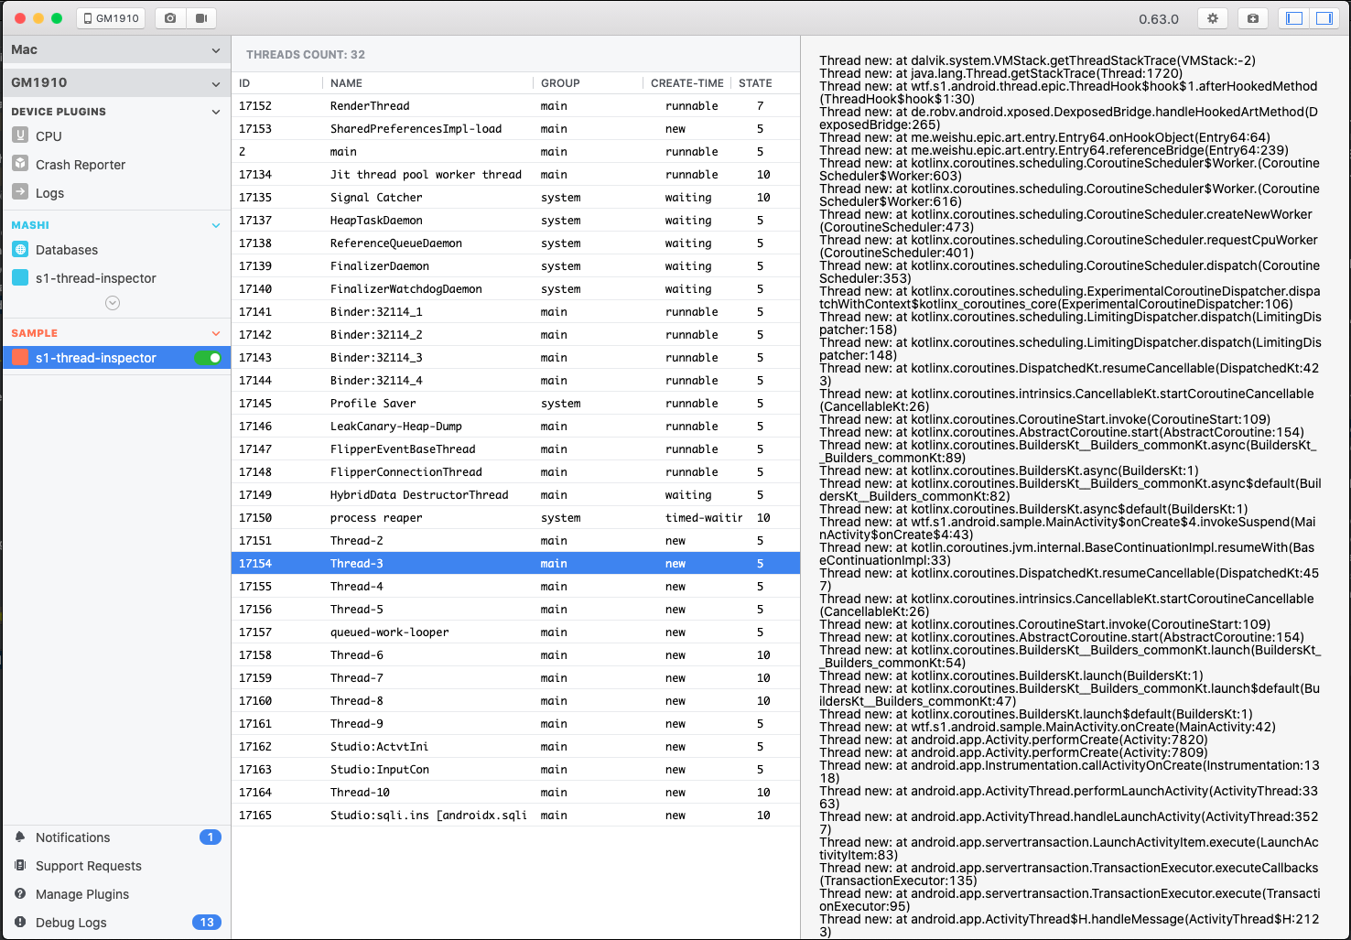Toggle the s1-thread-inspector green switch
Image resolution: width=1351 pixels, height=940 pixels.
209,358
